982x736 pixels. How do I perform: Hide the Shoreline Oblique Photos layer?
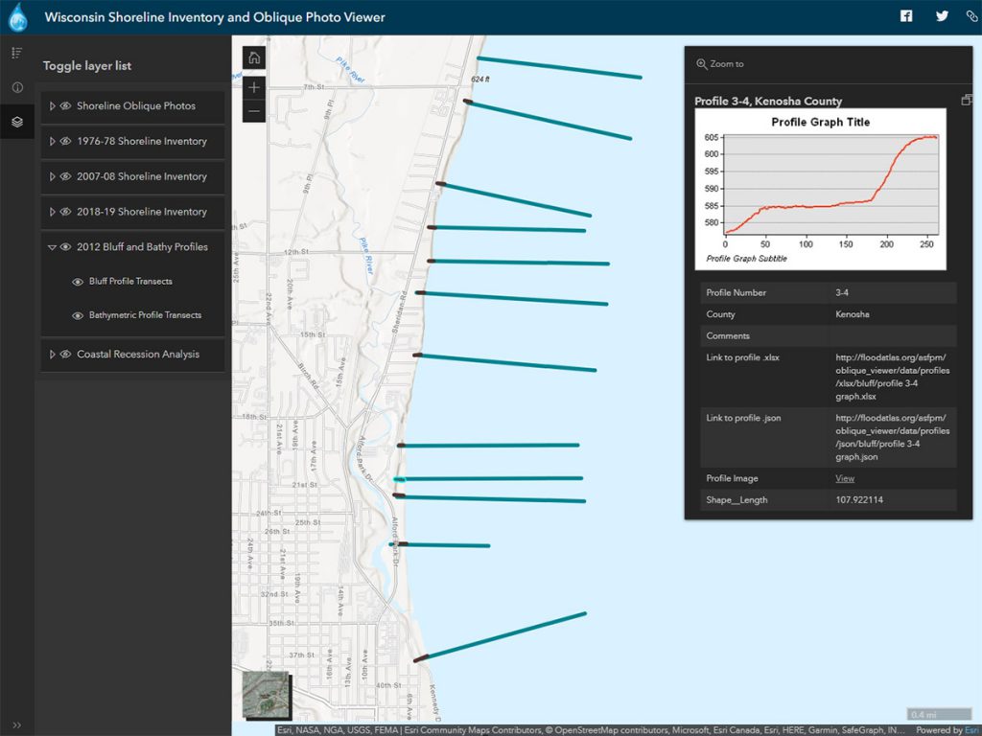(64, 106)
